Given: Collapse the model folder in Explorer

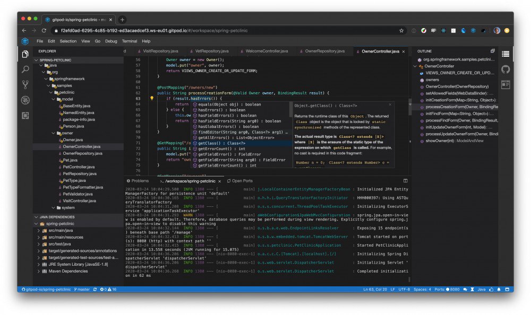Looking at the screenshot, I should (x=54, y=99).
